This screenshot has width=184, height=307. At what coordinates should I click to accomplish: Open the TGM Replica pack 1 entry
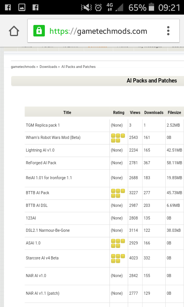point(43,125)
